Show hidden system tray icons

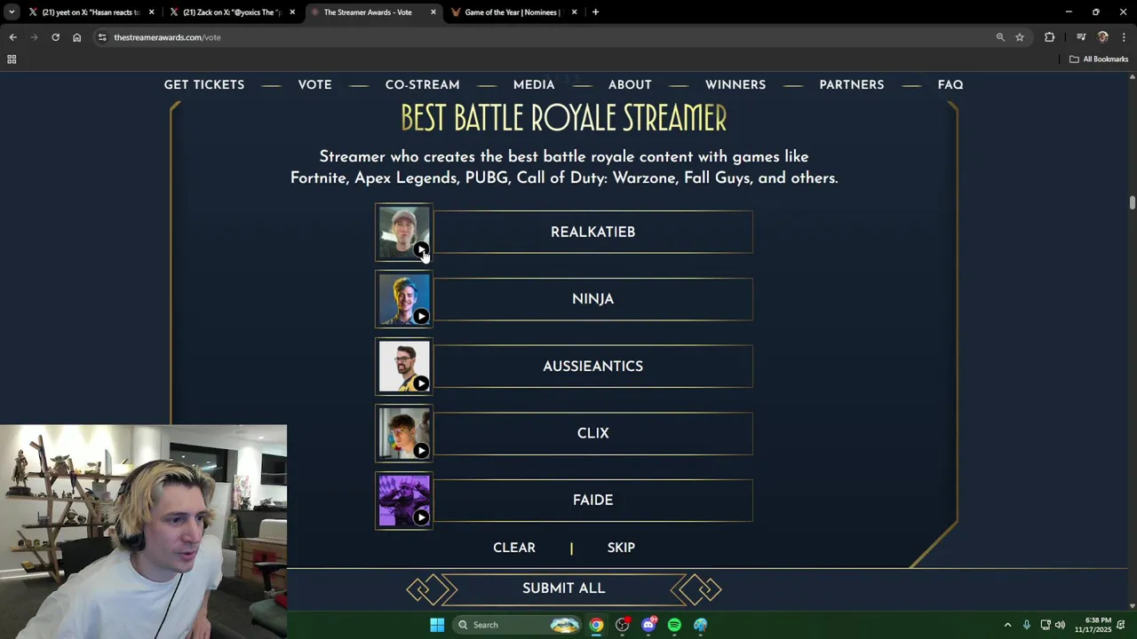click(x=1007, y=625)
